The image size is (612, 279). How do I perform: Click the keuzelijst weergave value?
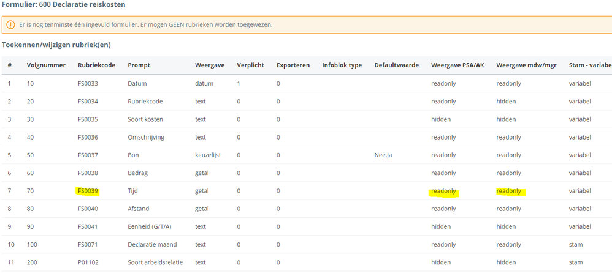pyautogui.click(x=208, y=155)
